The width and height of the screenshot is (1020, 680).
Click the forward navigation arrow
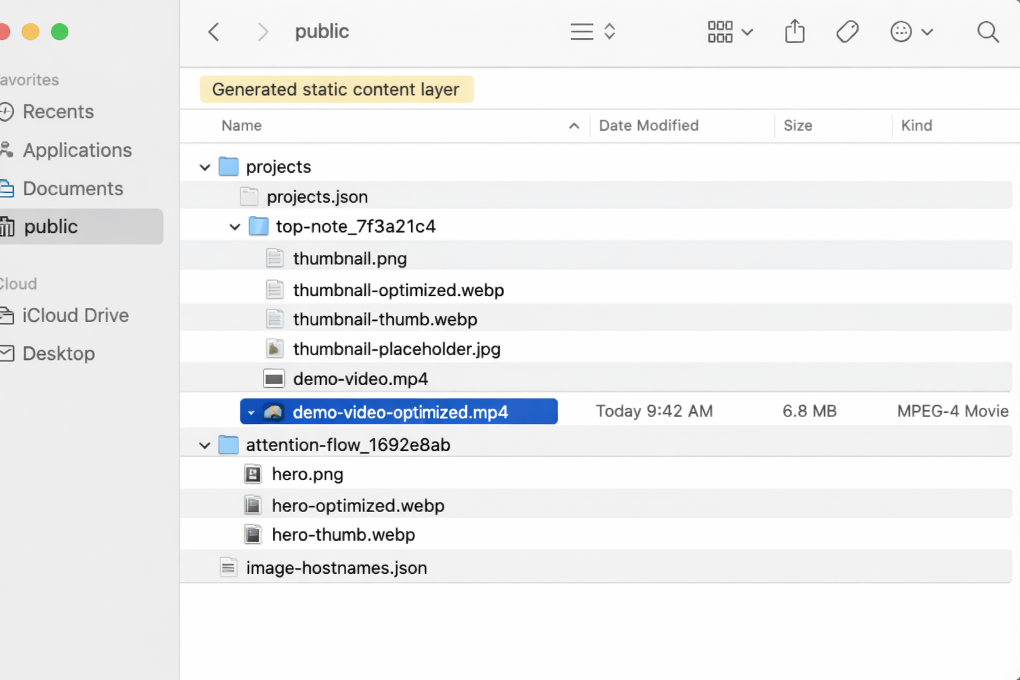point(263,32)
